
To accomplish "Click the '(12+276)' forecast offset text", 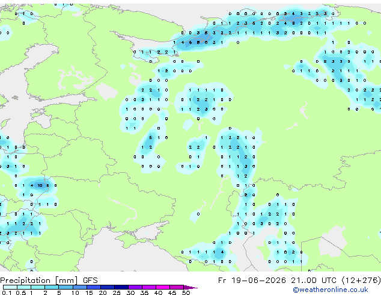I will (361, 281).
